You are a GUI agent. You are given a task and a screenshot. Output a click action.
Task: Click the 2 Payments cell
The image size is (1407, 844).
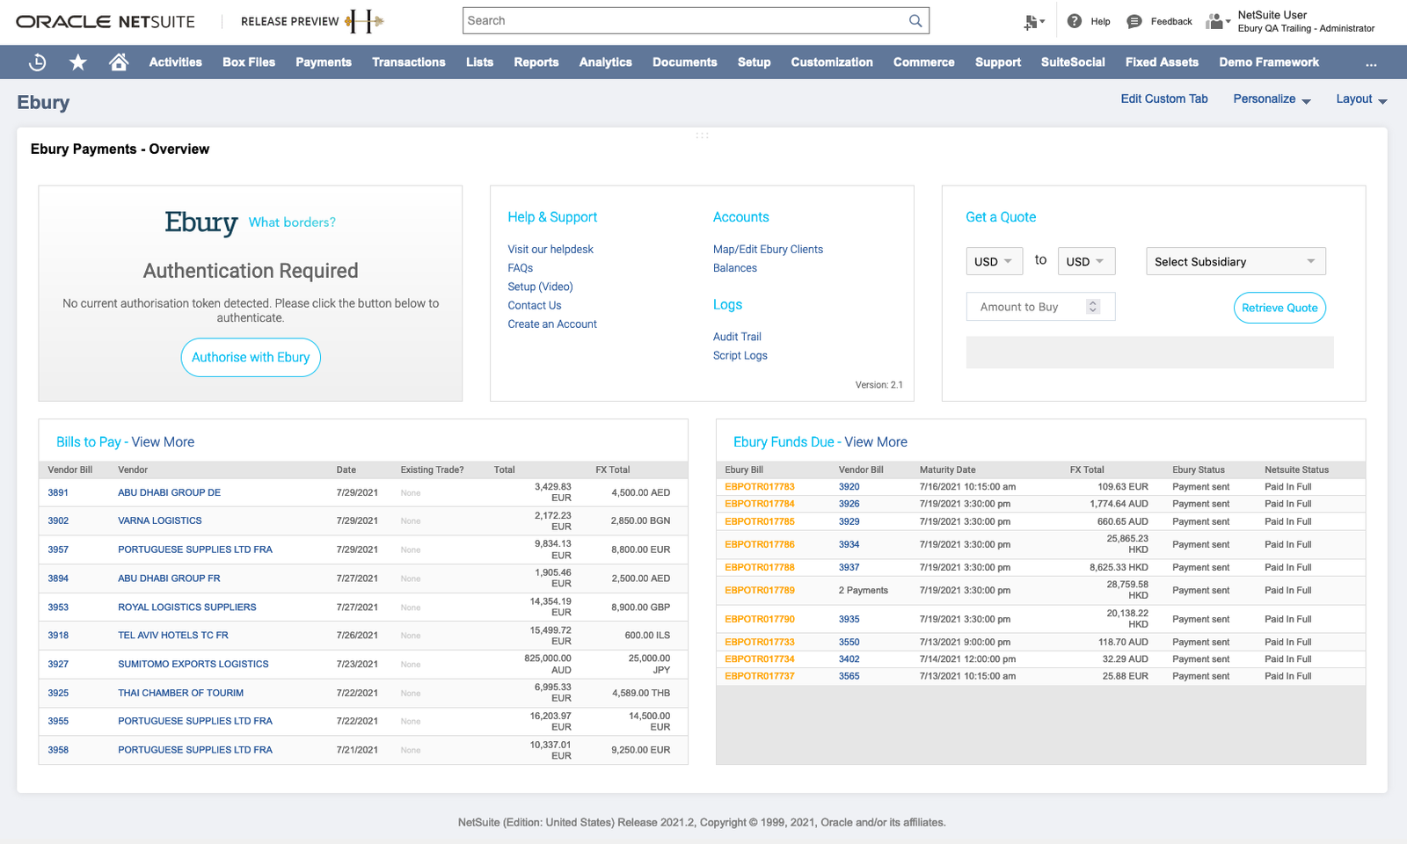click(x=863, y=590)
